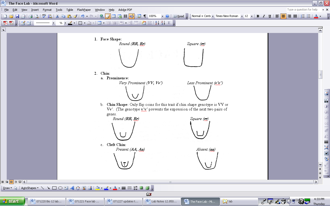Select the Oval shape tool
The width and height of the screenshot is (330, 206).
[60, 188]
